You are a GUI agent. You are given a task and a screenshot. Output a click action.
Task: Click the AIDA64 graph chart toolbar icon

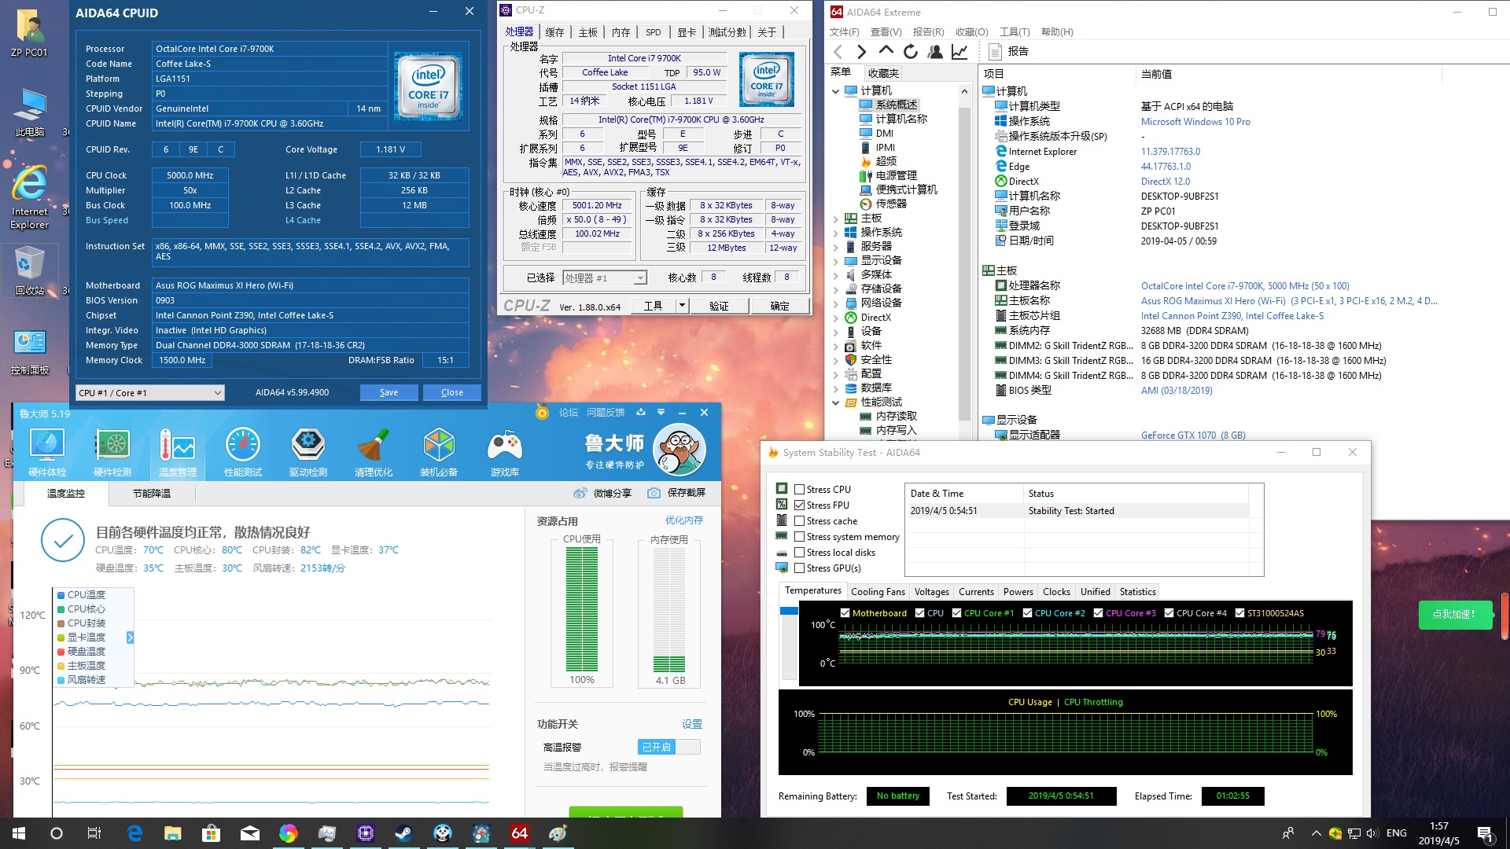click(959, 52)
